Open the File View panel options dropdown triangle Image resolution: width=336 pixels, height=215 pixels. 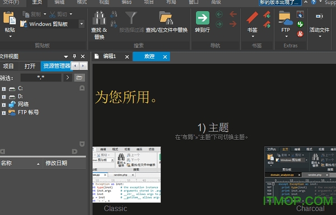click(66, 56)
